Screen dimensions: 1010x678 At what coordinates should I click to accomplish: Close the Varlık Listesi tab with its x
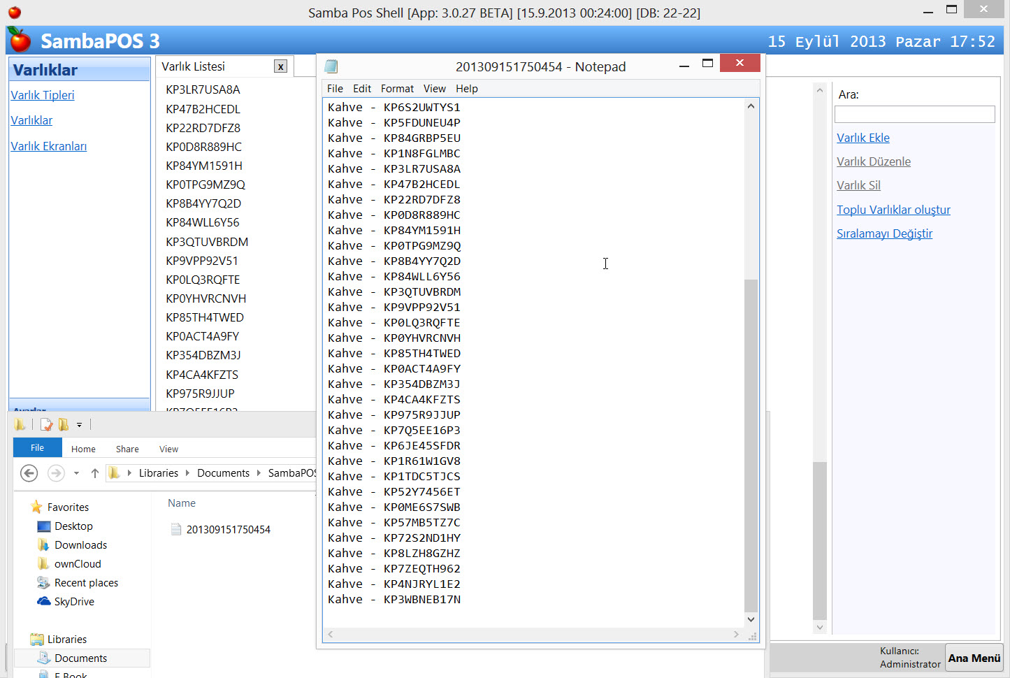[280, 66]
